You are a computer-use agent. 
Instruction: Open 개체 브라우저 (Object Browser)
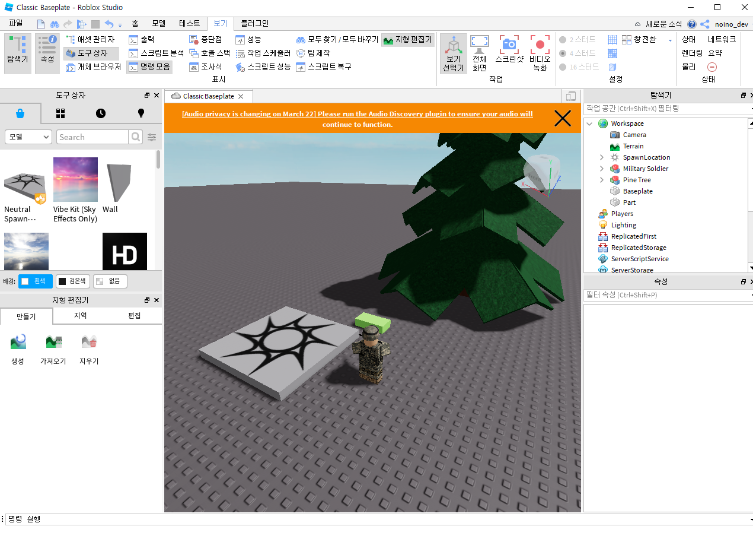tap(93, 66)
